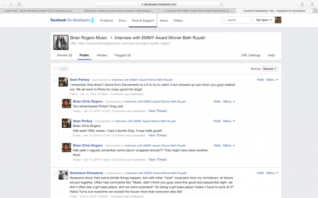Open Menu for 'You remembered Pinks' reply
Screen dimensions: 318x198
[229, 101]
